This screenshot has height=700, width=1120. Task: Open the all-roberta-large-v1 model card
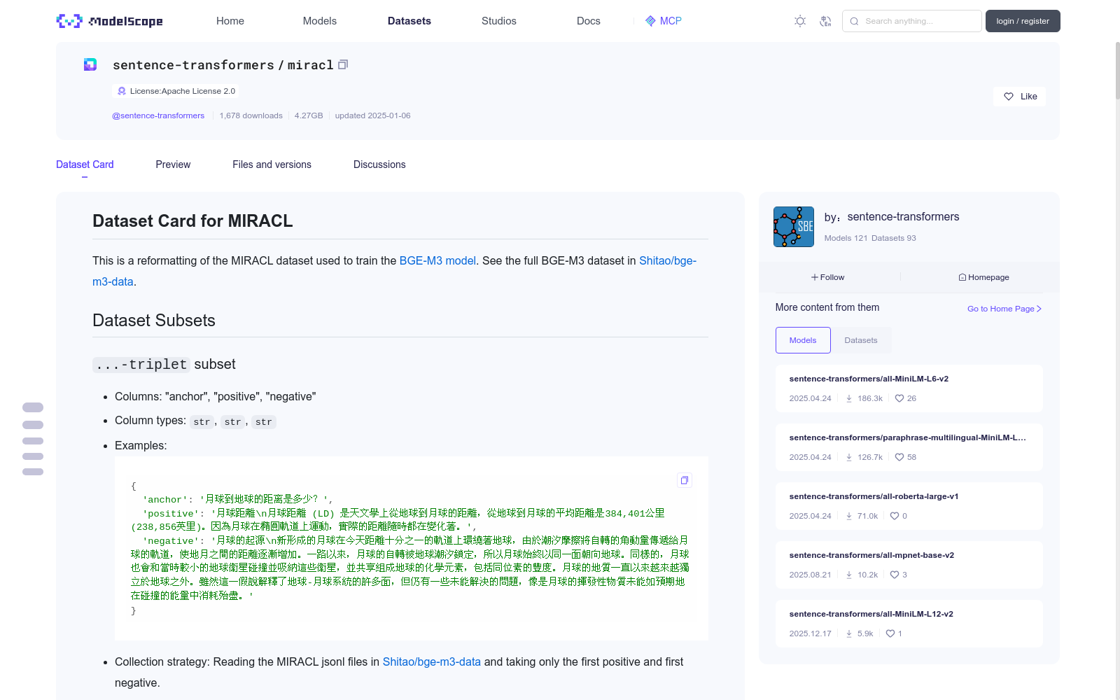909,506
